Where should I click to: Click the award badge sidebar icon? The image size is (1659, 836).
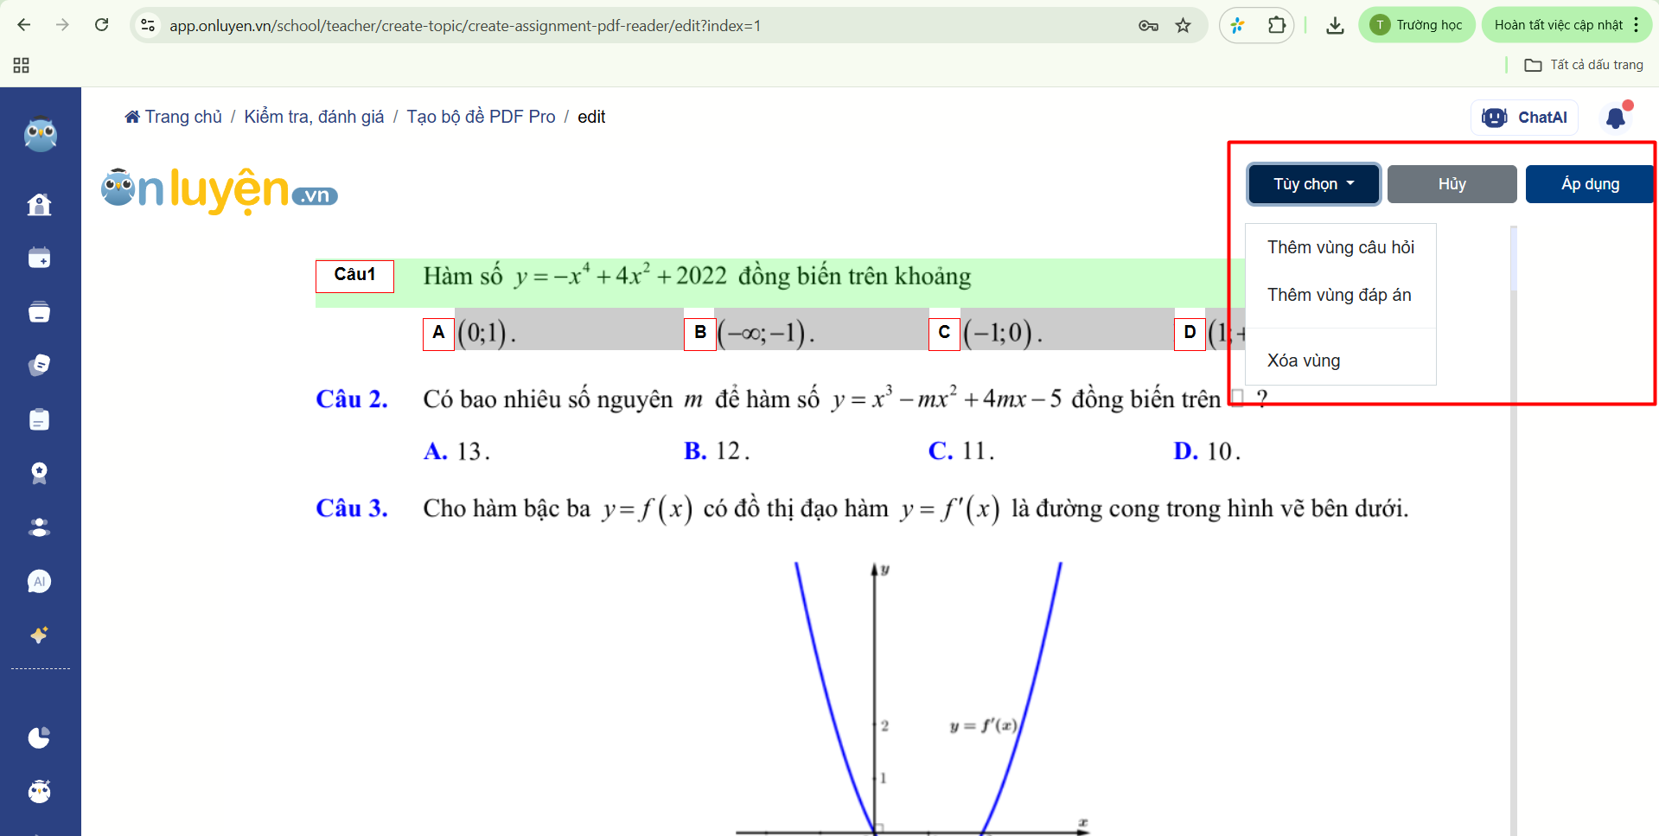(x=40, y=473)
